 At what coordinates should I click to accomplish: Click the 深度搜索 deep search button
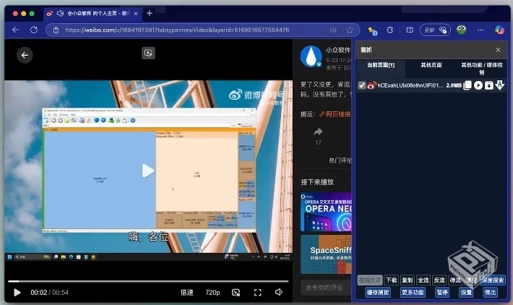(493, 280)
